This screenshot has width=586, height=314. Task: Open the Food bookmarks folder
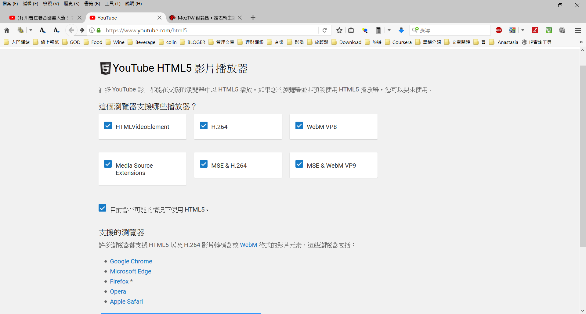(x=93, y=42)
